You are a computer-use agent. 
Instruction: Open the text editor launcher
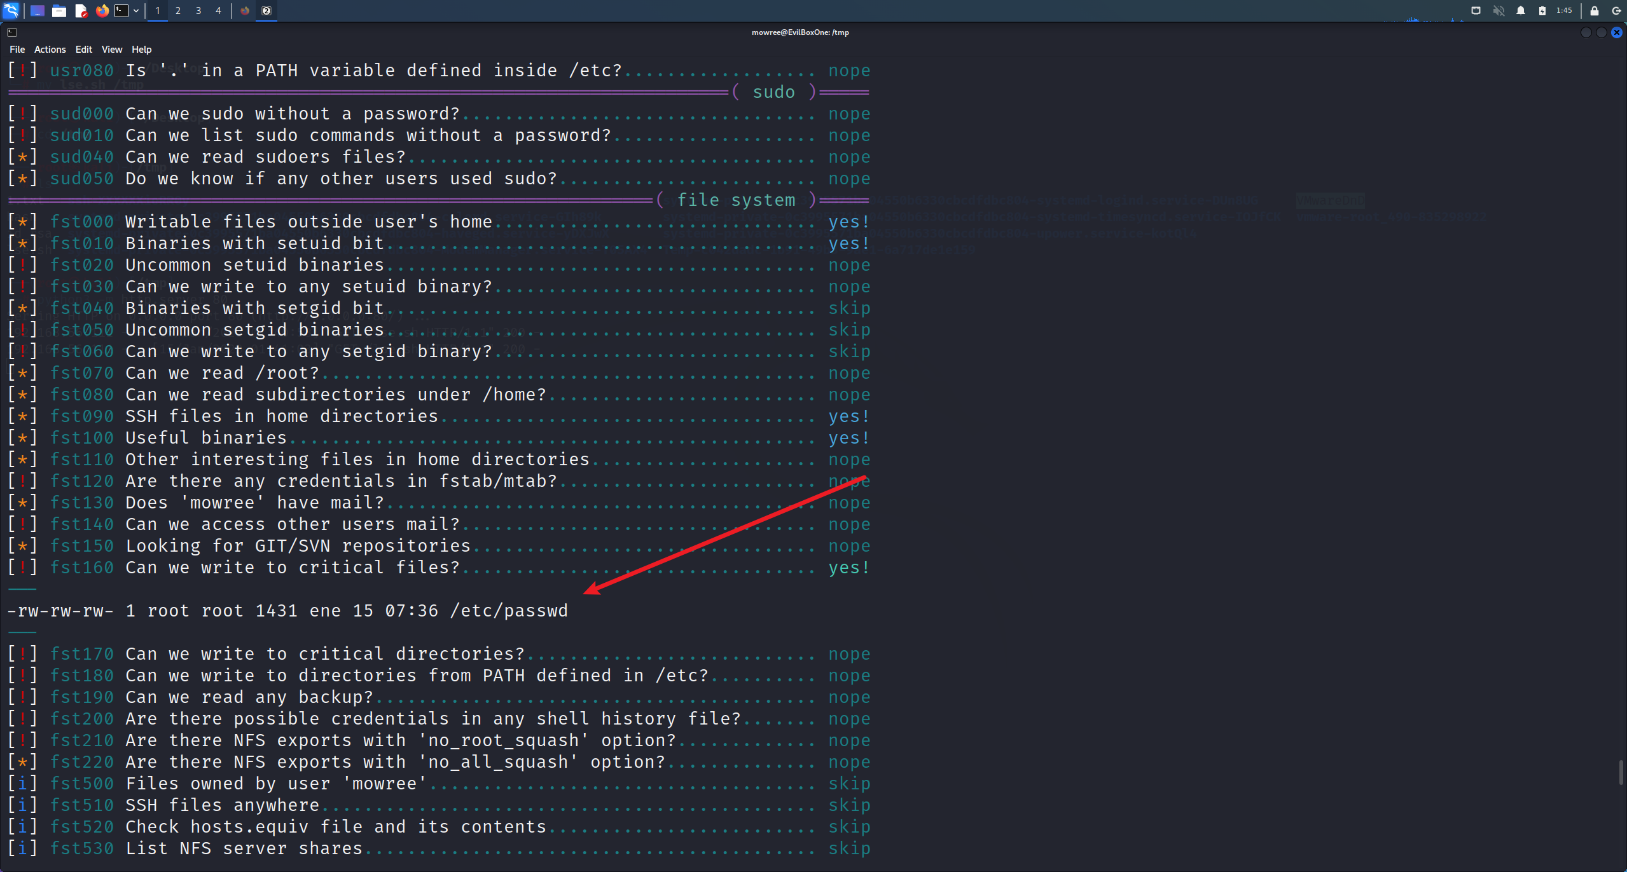tap(81, 11)
